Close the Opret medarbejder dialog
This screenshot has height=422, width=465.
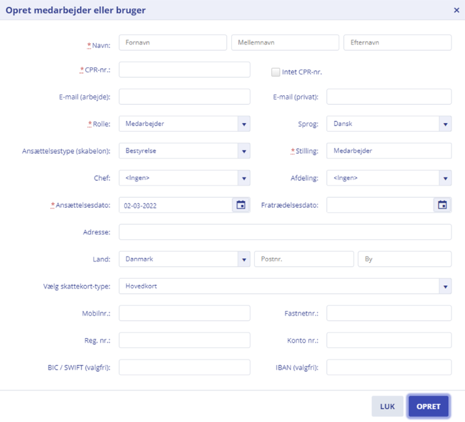tap(456, 10)
